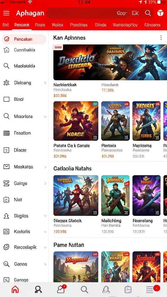Open three-dot options beside Kan Aplnnnes
The image size is (167, 297).
click(161, 38)
